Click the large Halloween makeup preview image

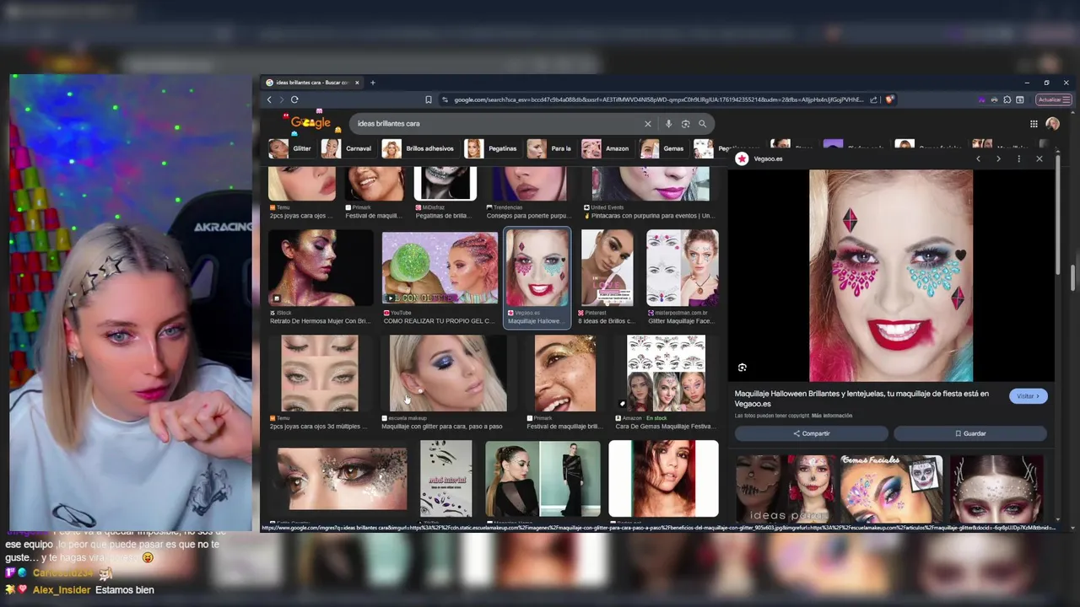click(891, 276)
